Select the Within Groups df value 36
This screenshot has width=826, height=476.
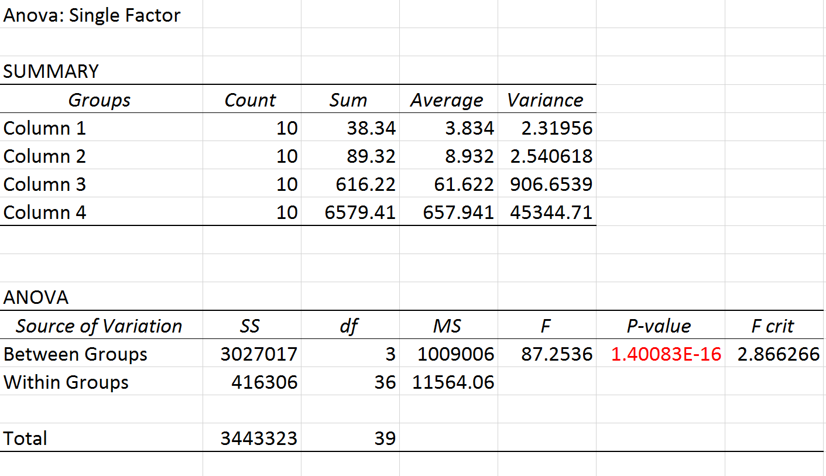pyautogui.click(x=384, y=382)
